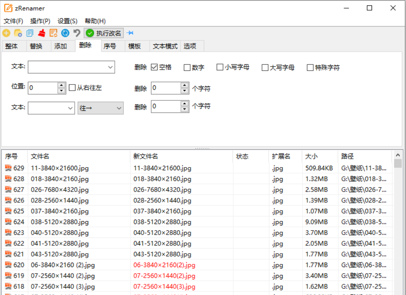This screenshot has width=406, height=295.
Task: Click JPG file icon in row 620
Action: [x=8, y=265]
